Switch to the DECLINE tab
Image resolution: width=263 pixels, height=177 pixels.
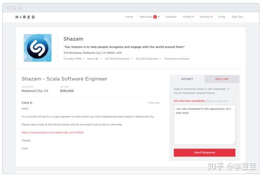[222, 79]
